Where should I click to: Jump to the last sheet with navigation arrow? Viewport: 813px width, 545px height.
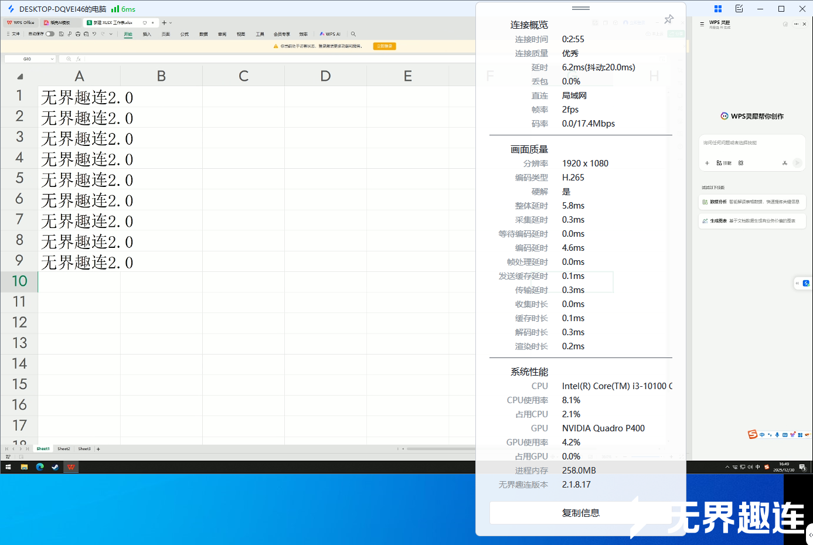tap(27, 449)
